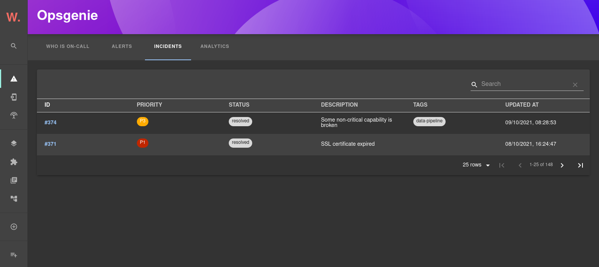Open the 25 rows page size dropdown
Screen dimensions: 599x267
(476, 165)
